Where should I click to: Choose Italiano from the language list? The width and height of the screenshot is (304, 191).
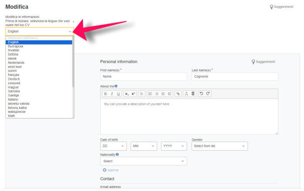(x=13, y=99)
